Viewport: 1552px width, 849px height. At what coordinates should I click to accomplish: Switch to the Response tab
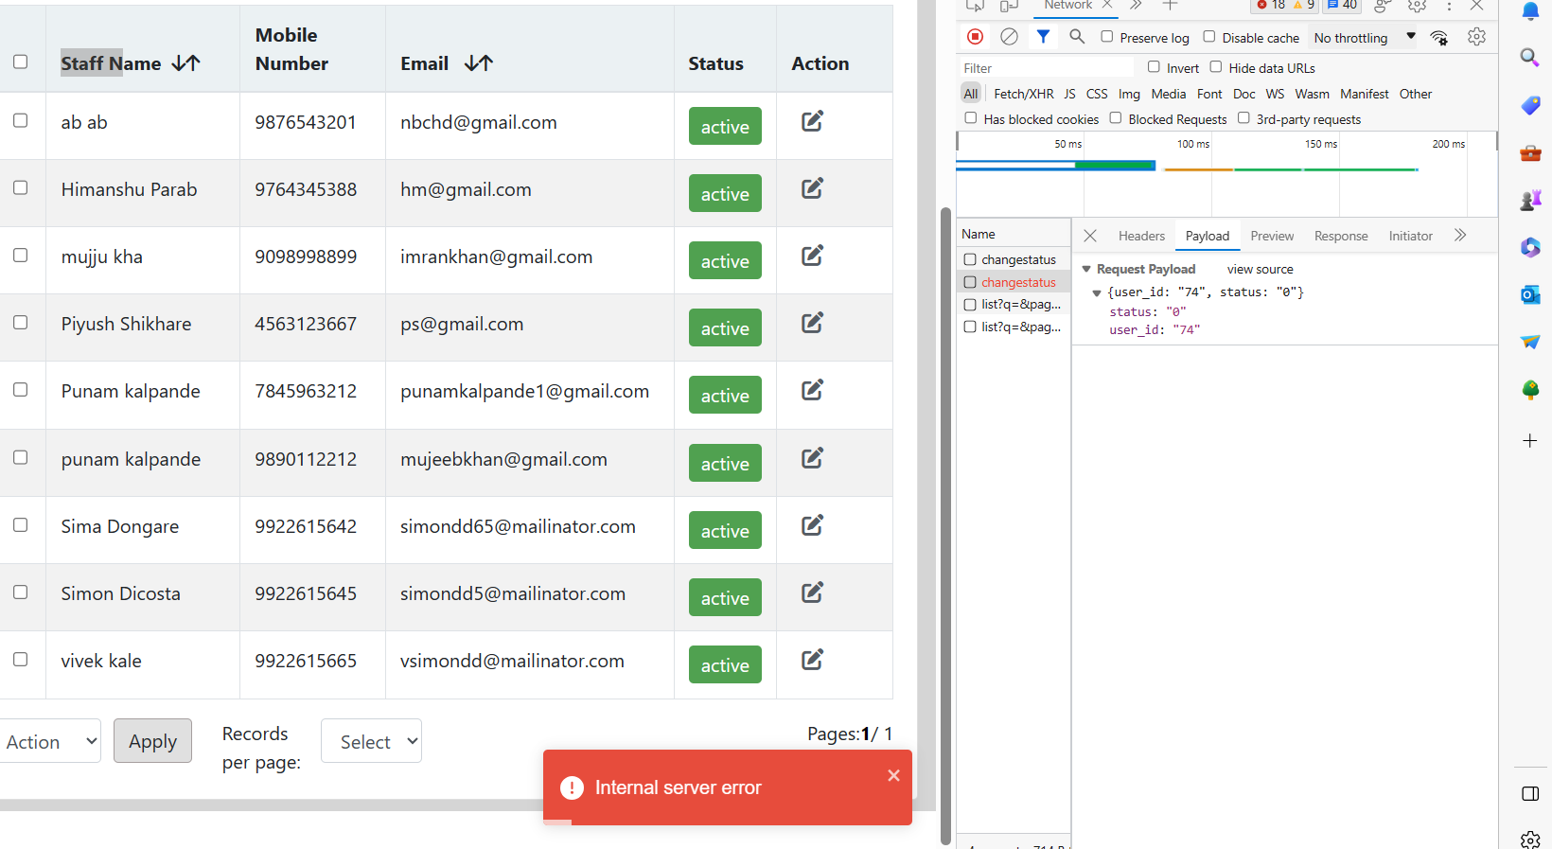click(1341, 236)
